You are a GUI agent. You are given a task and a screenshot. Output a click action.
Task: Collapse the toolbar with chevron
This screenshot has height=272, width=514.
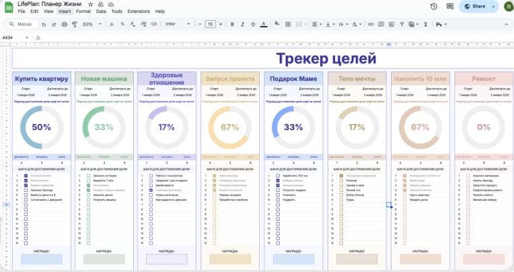pyautogui.click(x=506, y=24)
